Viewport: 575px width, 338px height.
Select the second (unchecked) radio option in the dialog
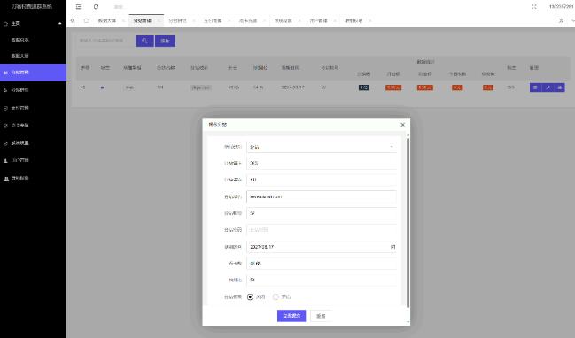276,297
